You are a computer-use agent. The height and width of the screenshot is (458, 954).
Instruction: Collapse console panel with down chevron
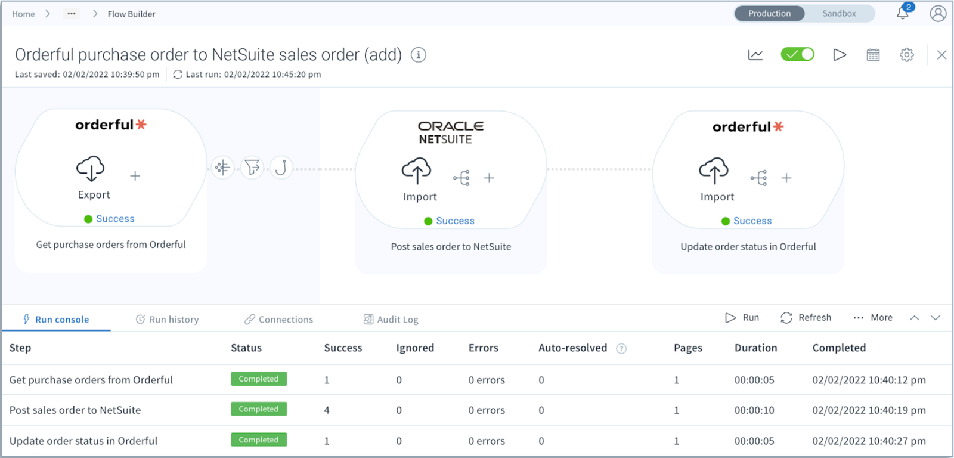(x=936, y=318)
